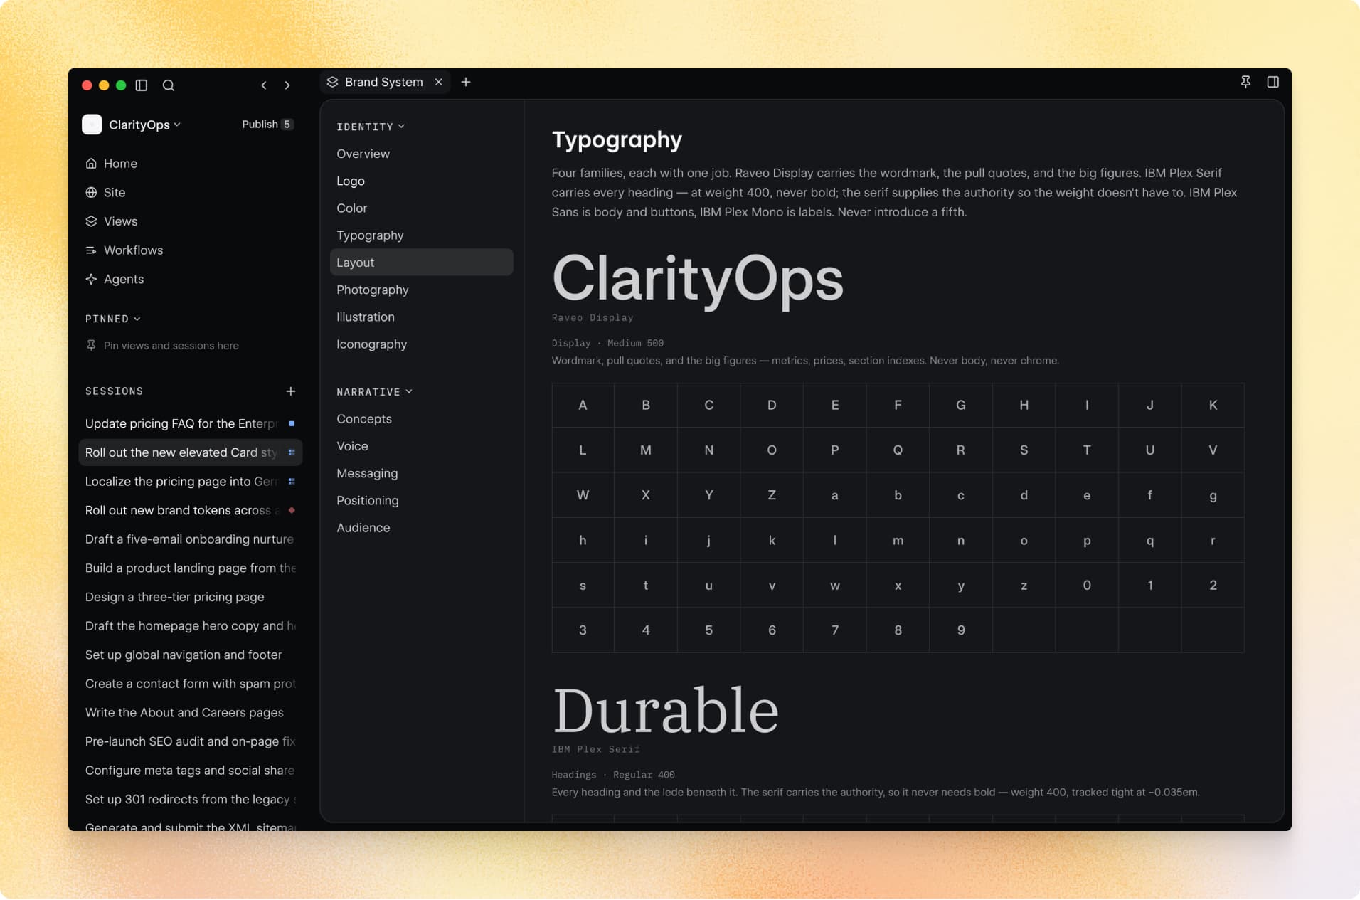Screen dimensions: 1360x900
Task: Open session 'Set up global navigation and footer'
Action: 191,655
